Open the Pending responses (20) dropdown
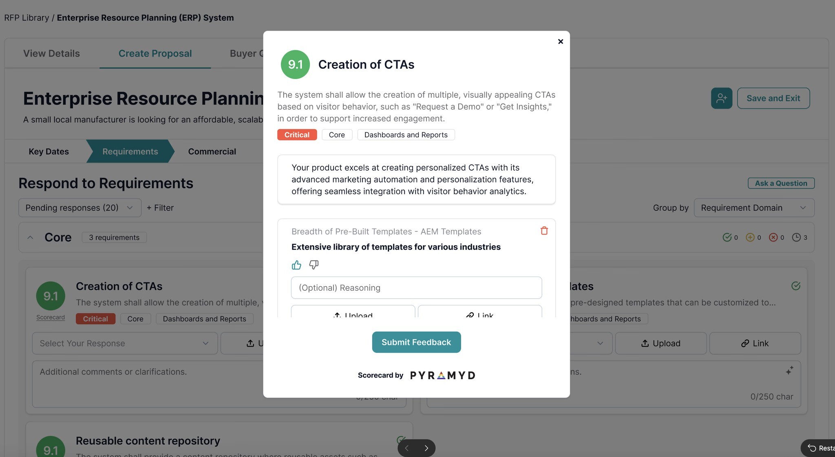This screenshot has width=835, height=457. (x=80, y=208)
